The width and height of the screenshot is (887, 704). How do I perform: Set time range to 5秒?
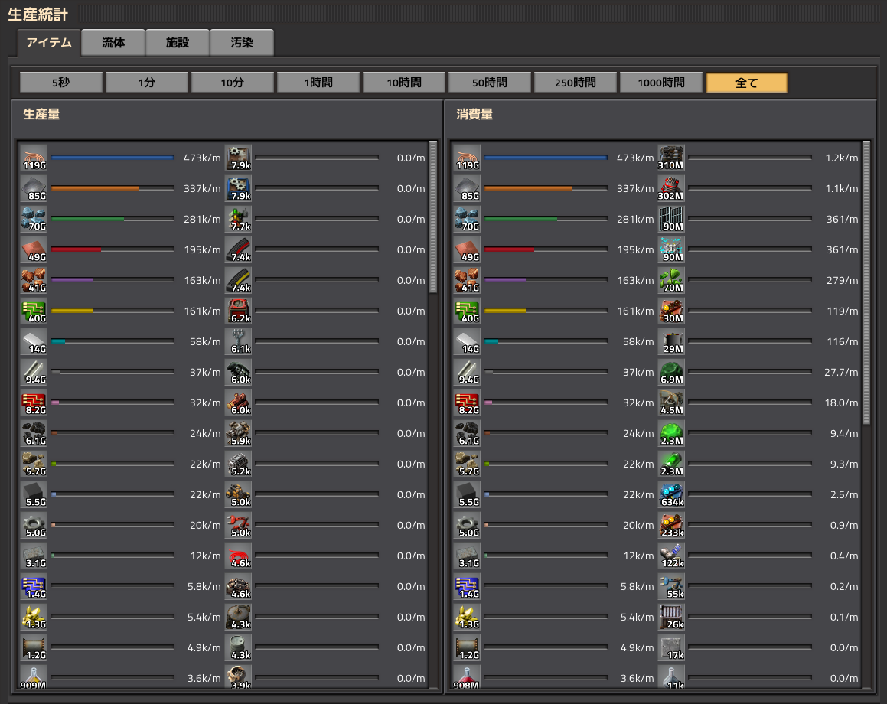(x=61, y=83)
